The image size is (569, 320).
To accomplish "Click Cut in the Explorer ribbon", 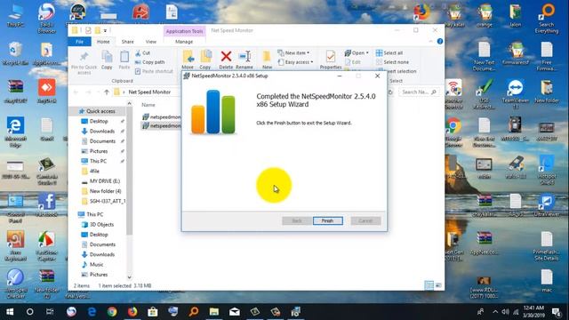I will pos(142,53).
